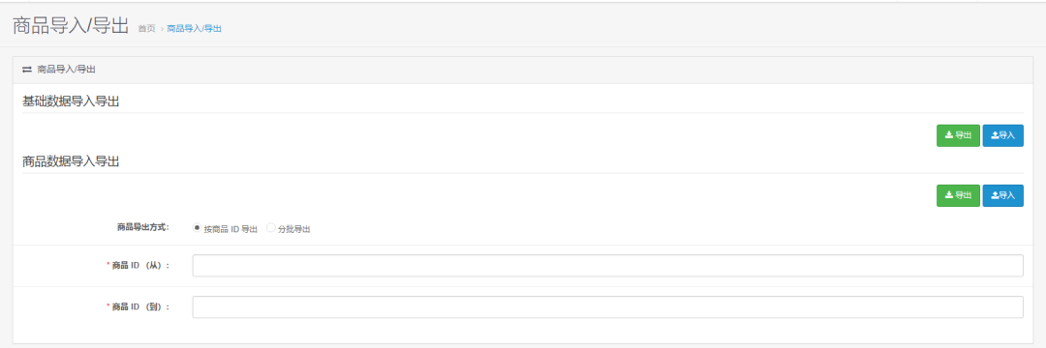Click the 商品 ID (到) field label
Image resolution: width=1046 pixels, height=348 pixels.
coord(138,306)
